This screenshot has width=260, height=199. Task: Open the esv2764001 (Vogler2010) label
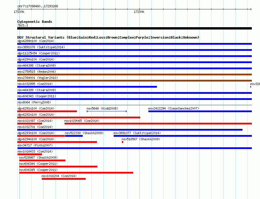[x=38, y=78]
